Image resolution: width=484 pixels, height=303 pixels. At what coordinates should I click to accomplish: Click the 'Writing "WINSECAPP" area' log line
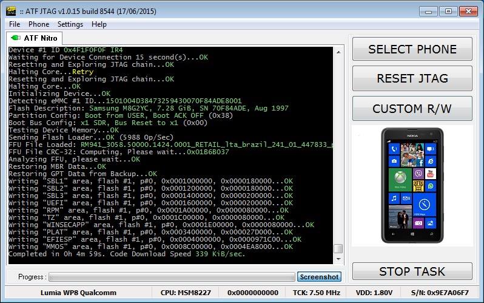tap(161, 225)
